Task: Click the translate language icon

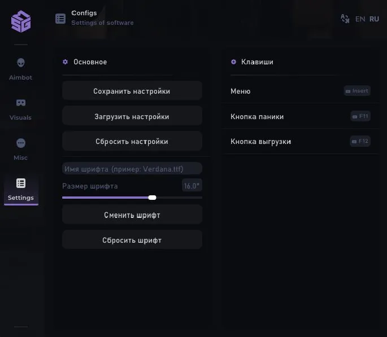Action: (x=345, y=19)
